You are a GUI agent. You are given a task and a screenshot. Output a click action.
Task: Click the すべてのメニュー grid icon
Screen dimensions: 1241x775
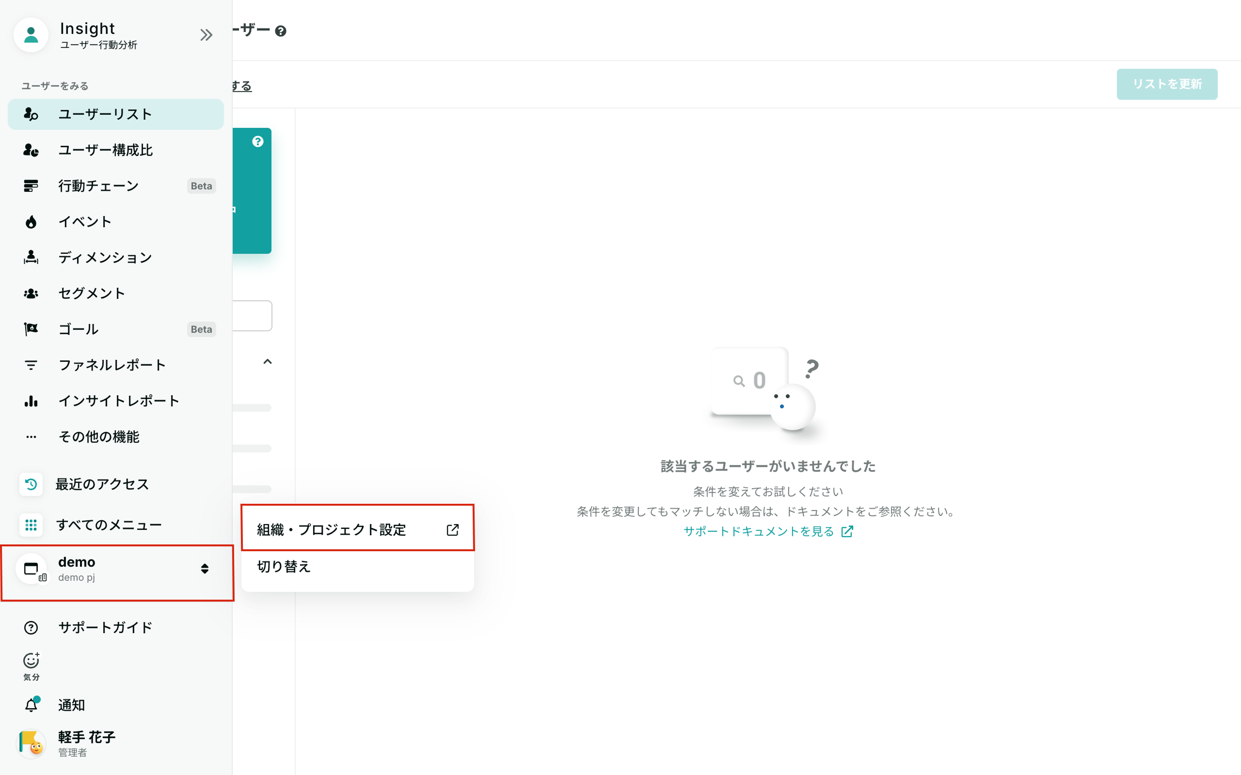point(31,525)
